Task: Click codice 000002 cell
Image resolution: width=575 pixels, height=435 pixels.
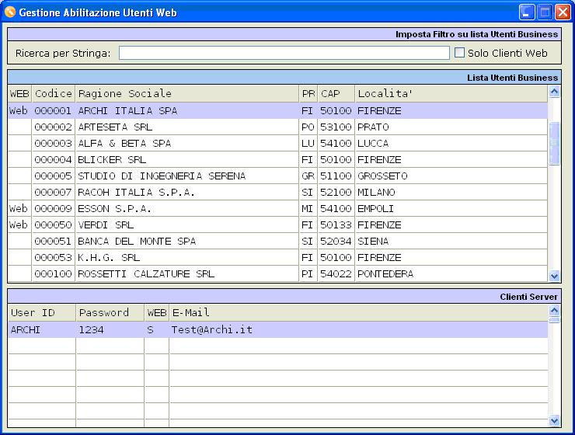Action: (x=53, y=127)
